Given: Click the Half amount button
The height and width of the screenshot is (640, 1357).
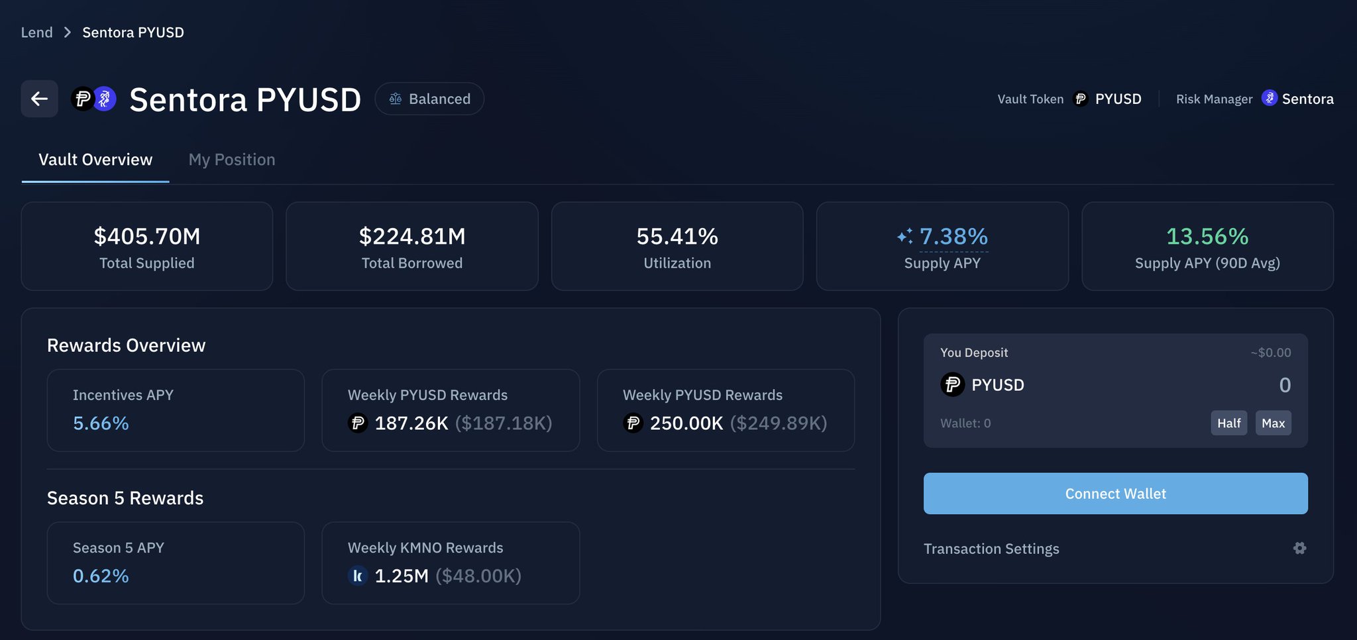Looking at the screenshot, I should 1228,423.
